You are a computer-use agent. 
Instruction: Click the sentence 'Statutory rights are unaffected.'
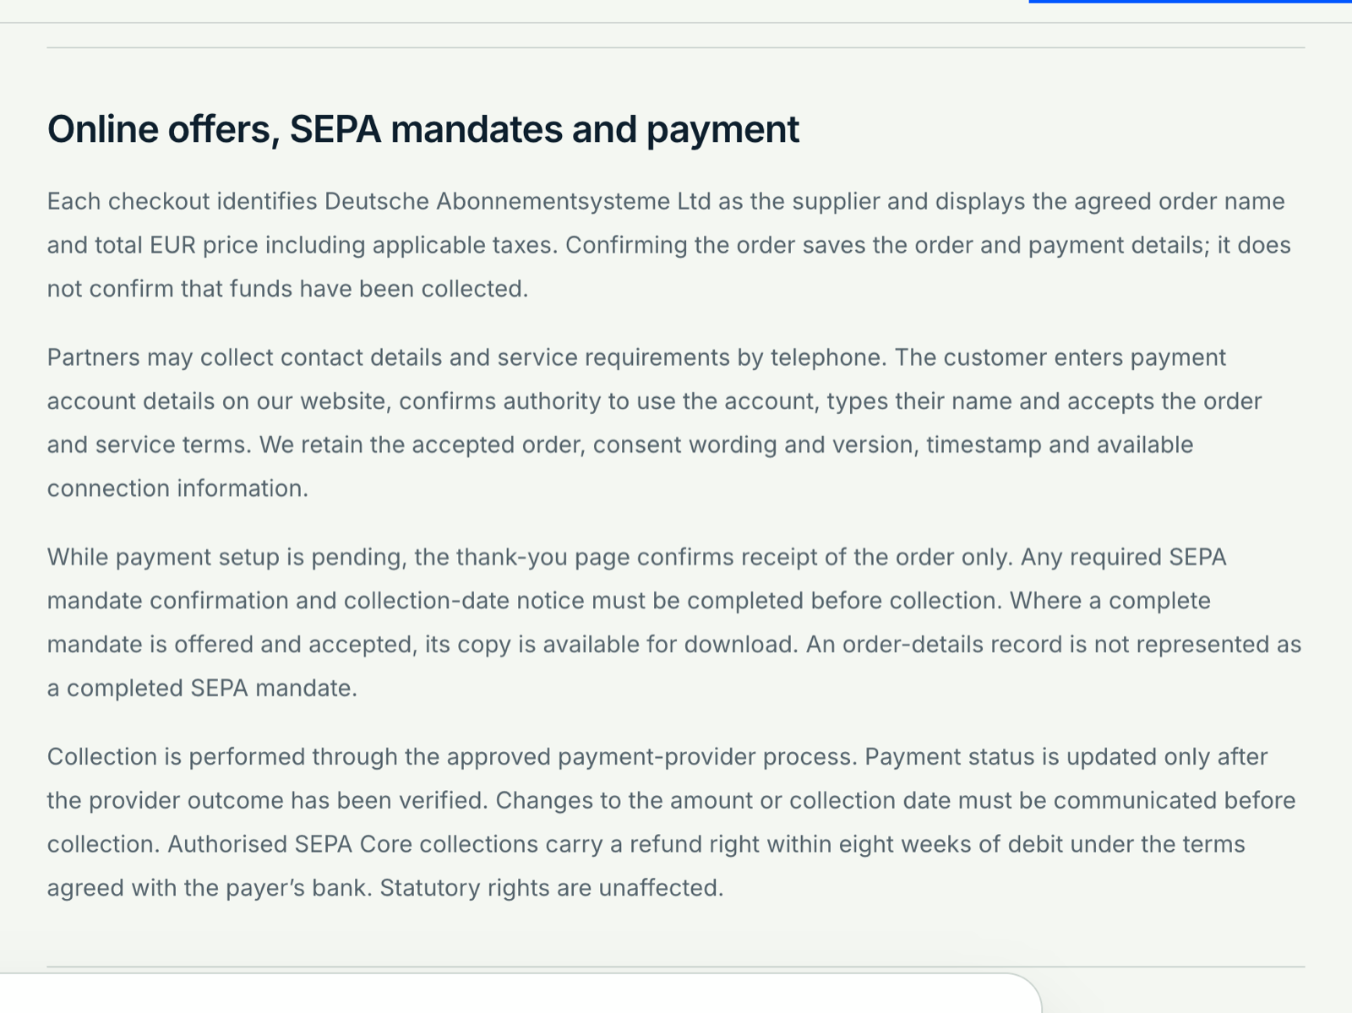pos(552,888)
